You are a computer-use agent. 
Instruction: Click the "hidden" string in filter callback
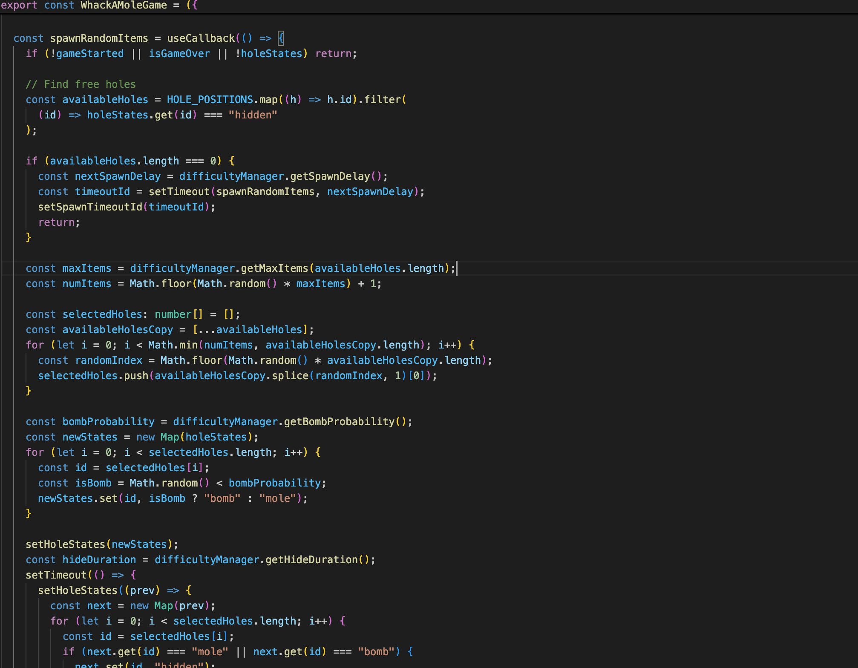253,115
